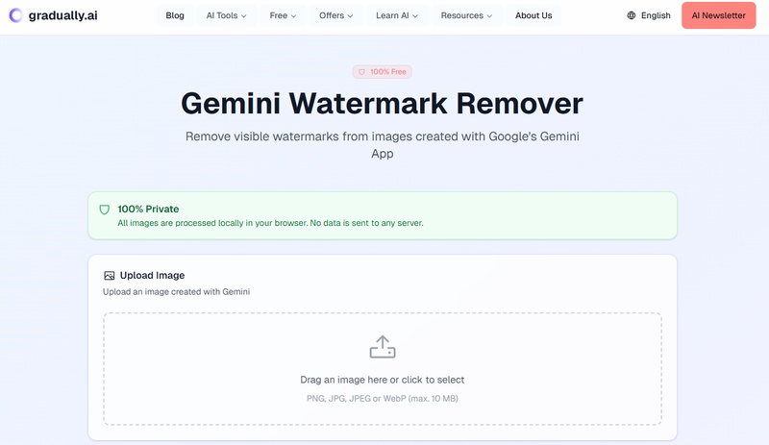Viewport: 769px width, 445px height.
Task: Expand the Learn AI dropdown
Action: click(x=397, y=15)
